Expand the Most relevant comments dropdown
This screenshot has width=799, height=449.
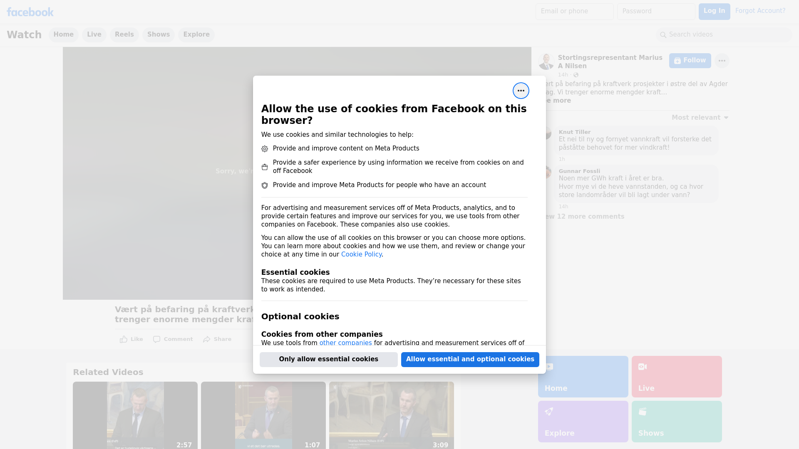click(x=700, y=118)
